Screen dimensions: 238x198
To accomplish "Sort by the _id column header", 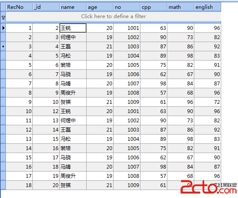I will click(46, 7).
